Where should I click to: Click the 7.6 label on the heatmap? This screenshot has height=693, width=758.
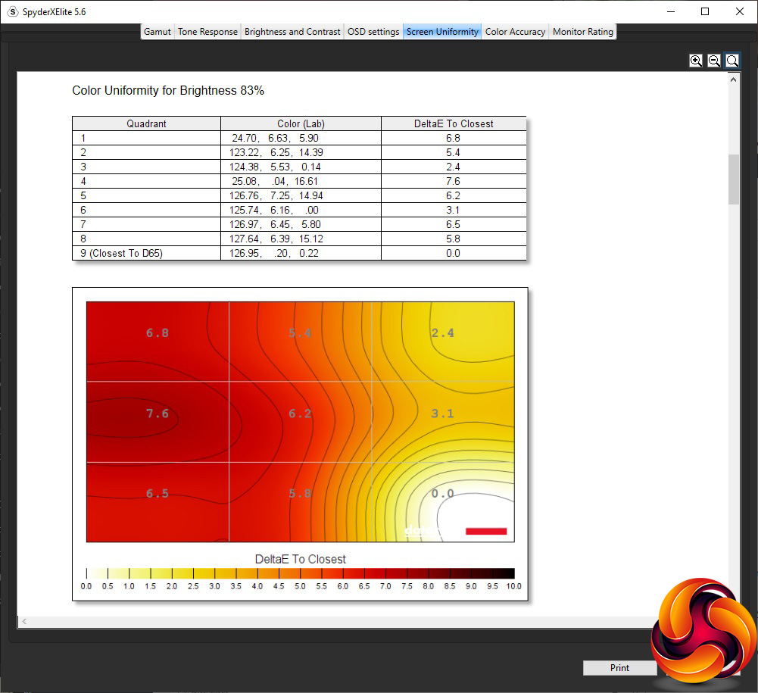click(x=158, y=414)
